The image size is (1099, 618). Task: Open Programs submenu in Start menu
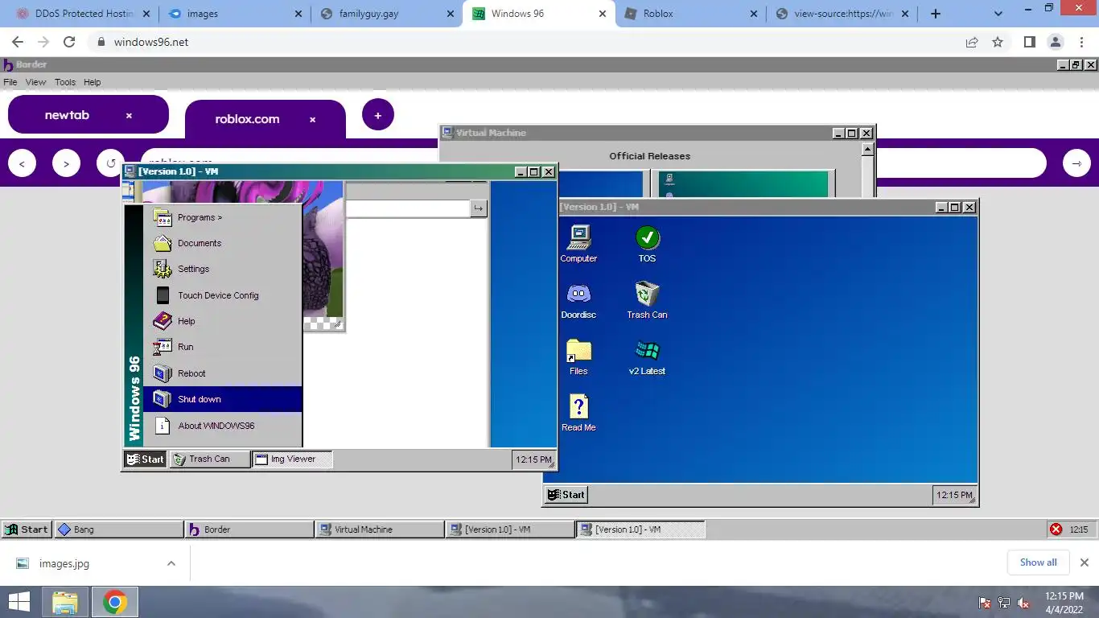[223, 217]
